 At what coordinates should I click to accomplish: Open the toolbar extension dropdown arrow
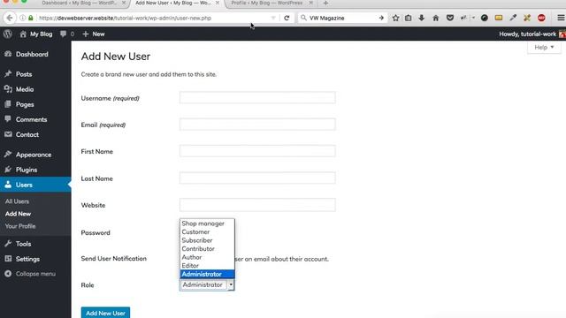click(473, 18)
